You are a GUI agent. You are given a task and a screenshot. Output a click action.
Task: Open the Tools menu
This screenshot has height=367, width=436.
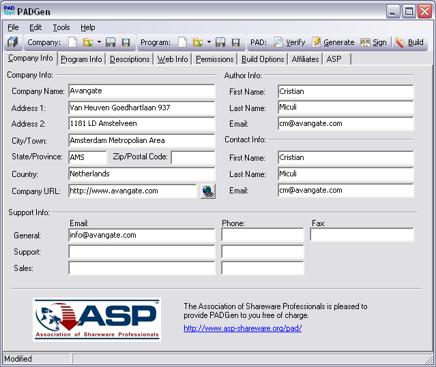pyautogui.click(x=61, y=27)
